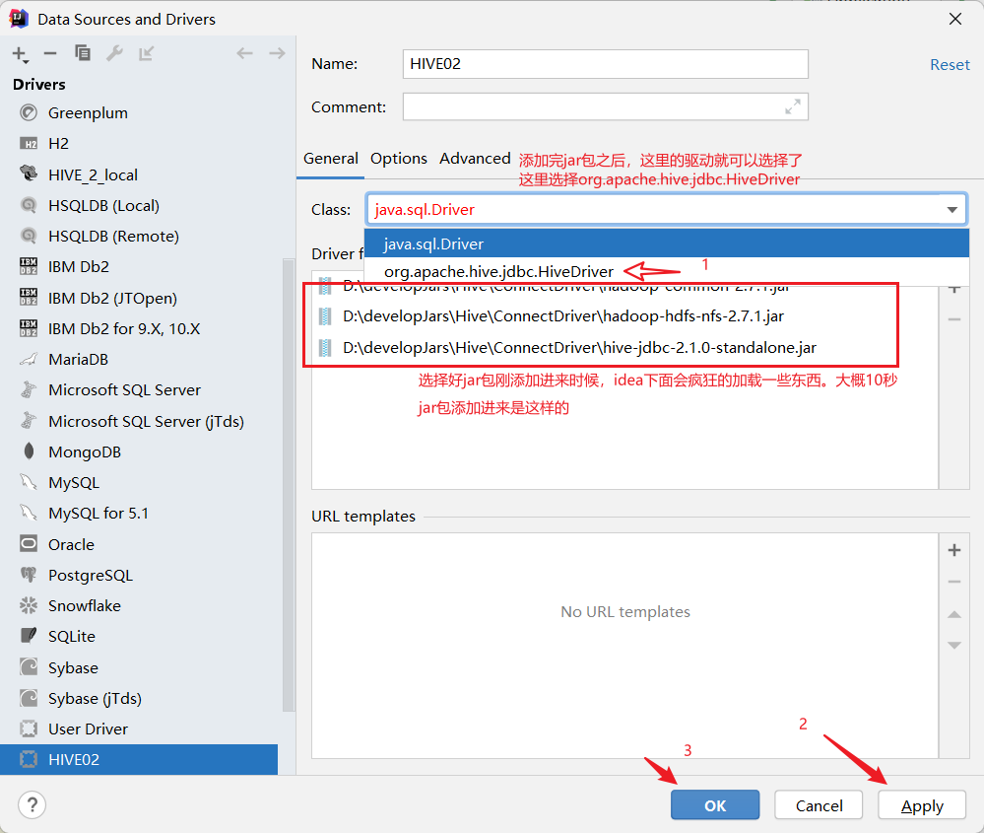
Task: Add a driver file with the plus icon
Action: pos(953,287)
